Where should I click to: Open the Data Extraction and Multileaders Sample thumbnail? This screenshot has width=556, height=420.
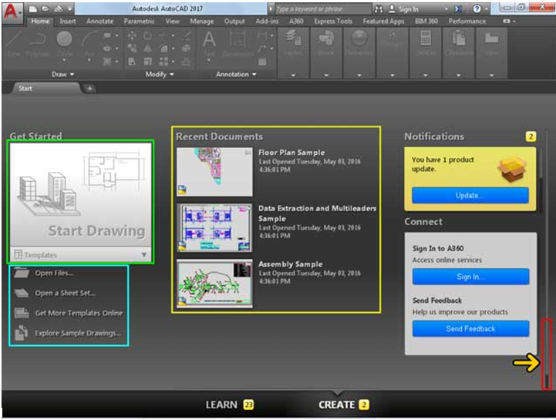click(215, 227)
